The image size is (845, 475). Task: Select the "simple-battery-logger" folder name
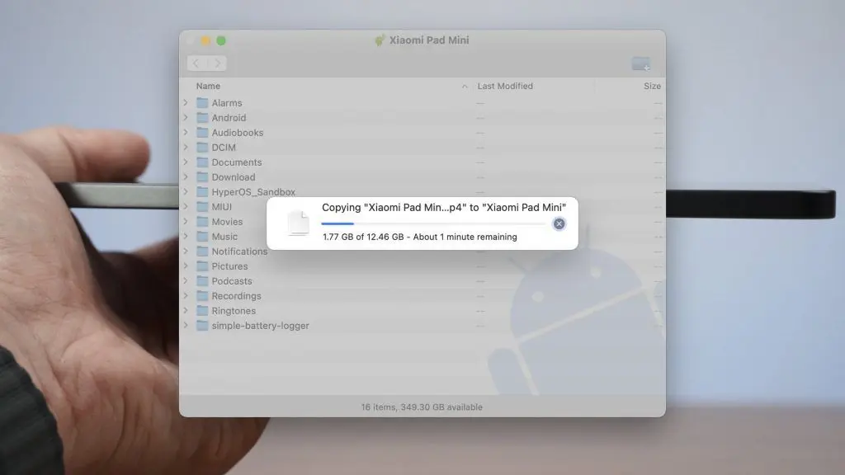click(260, 326)
